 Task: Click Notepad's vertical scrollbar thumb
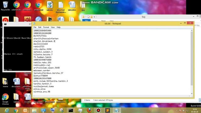192,59
